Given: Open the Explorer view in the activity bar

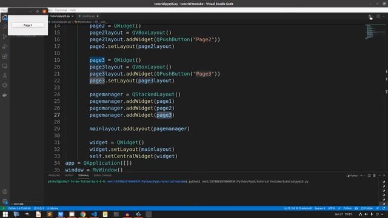Looking at the screenshot, I should click(x=5, y=18).
